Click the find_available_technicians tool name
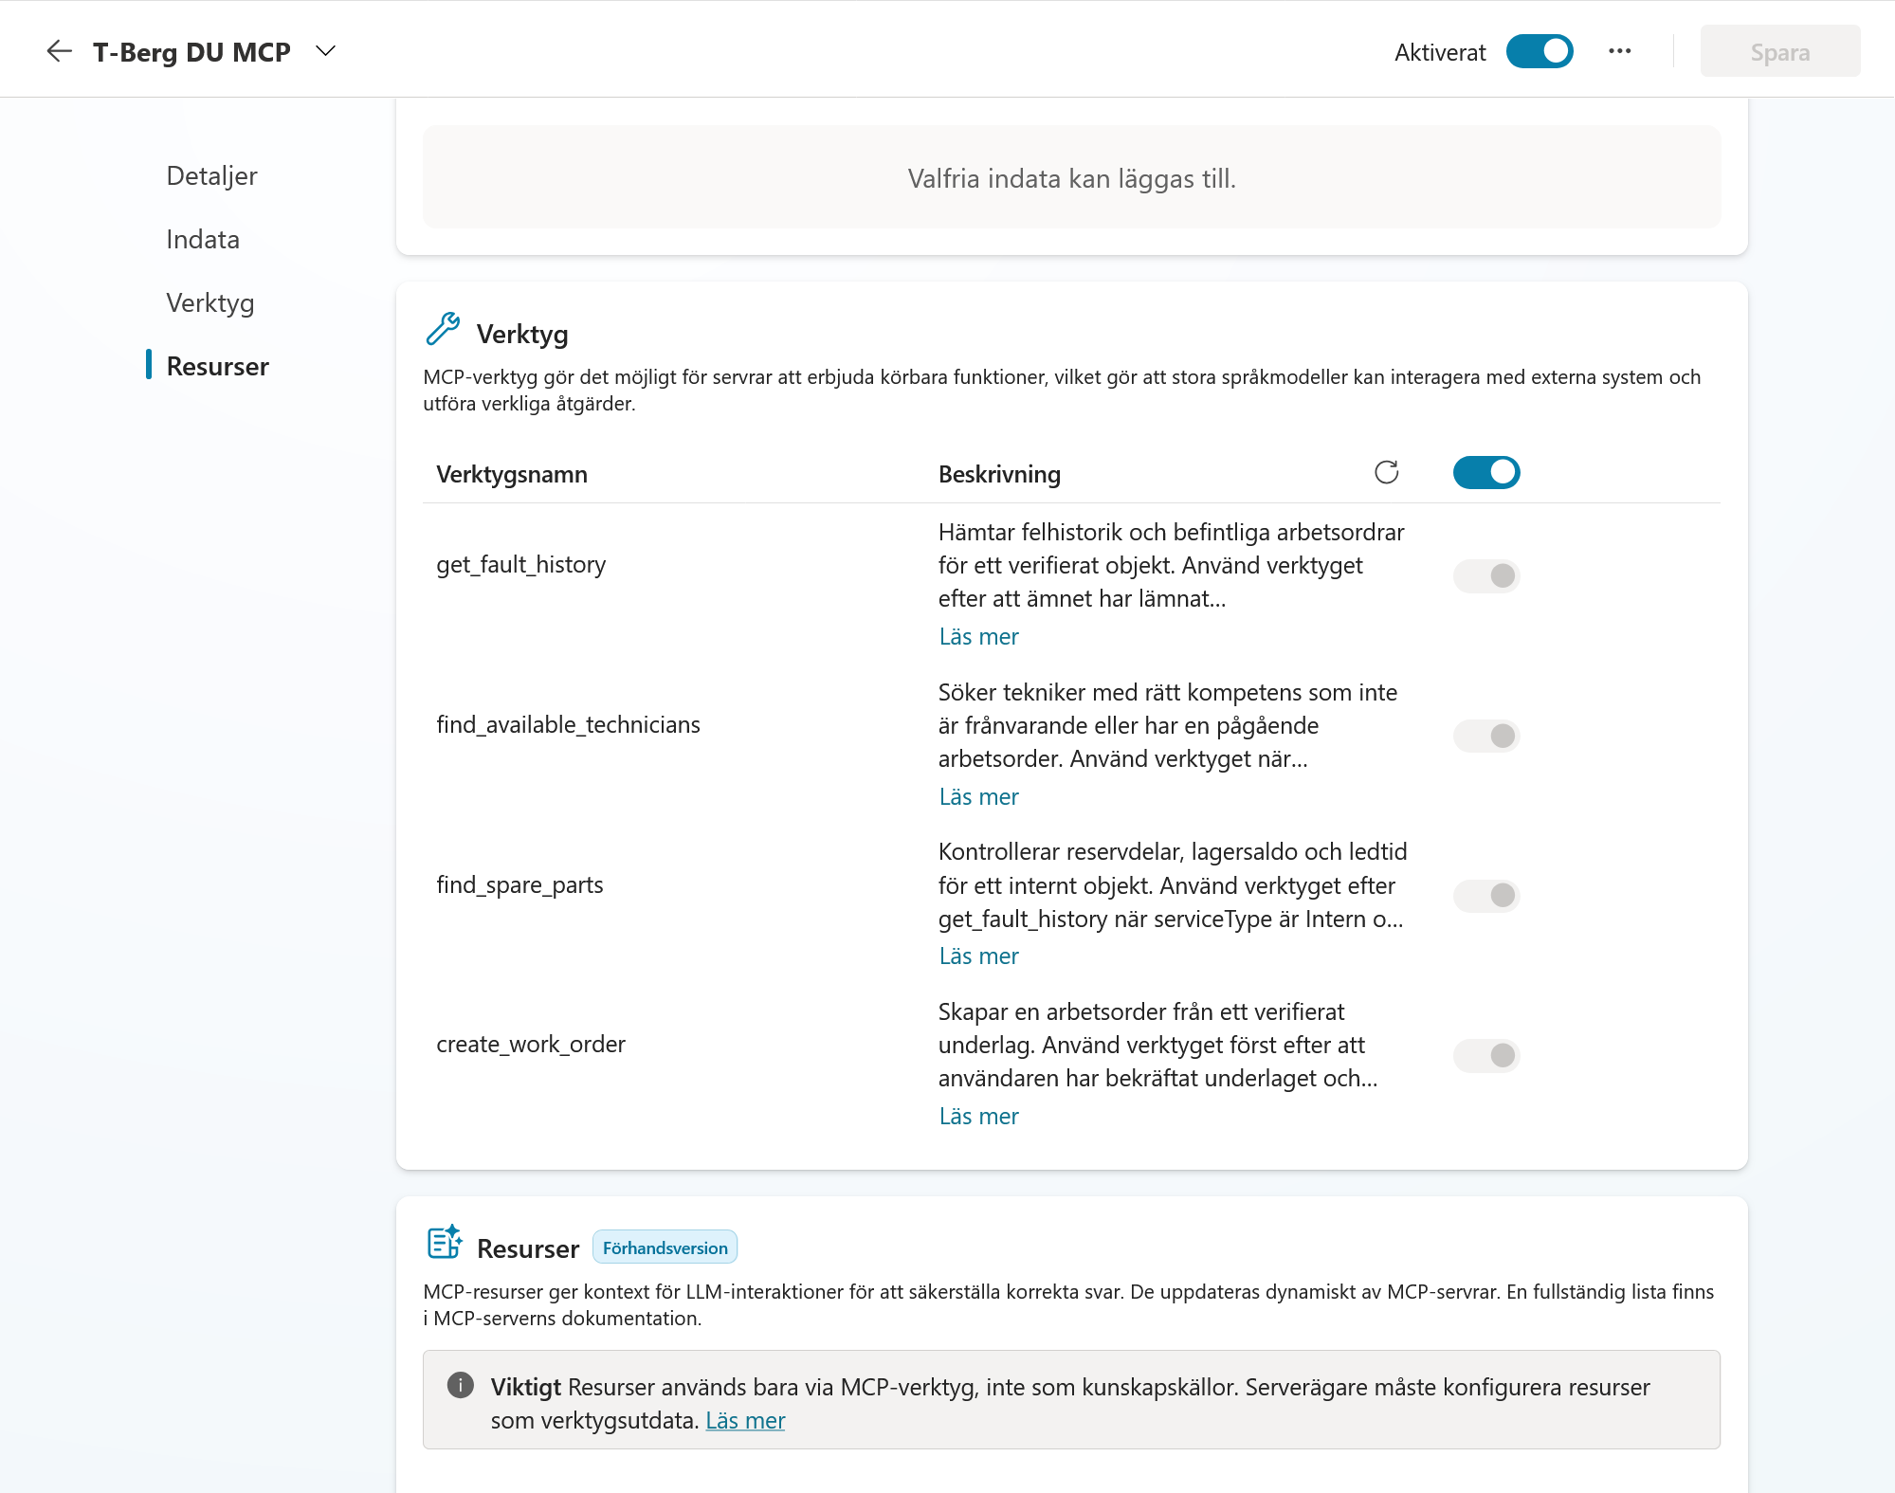Screen dimensions: 1895x1493 point(568,725)
